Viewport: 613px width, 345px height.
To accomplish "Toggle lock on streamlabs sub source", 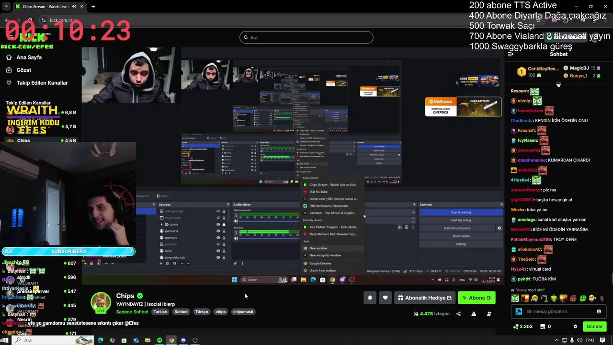I will (224, 257).
